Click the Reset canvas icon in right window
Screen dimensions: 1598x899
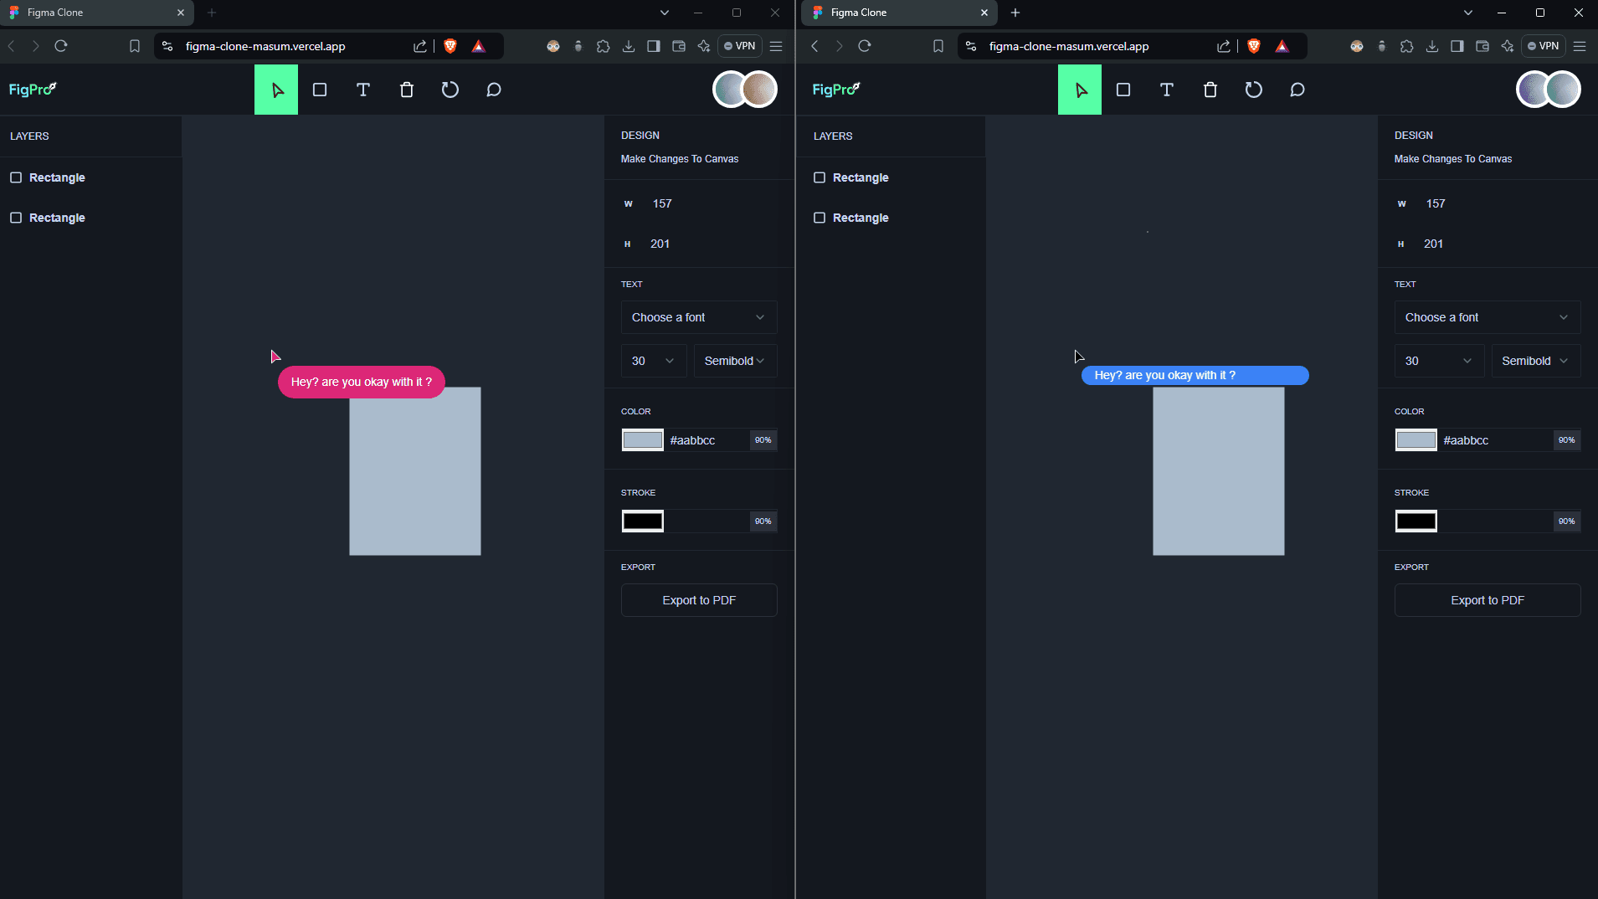pyautogui.click(x=1253, y=90)
